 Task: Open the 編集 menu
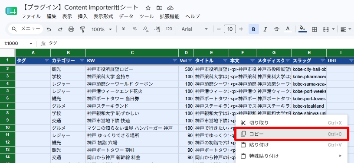(x=52, y=16)
